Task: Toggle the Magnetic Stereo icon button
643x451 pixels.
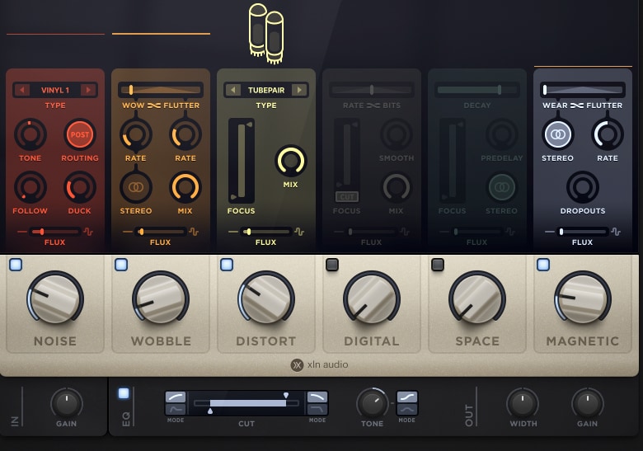Action: tap(558, 134)
